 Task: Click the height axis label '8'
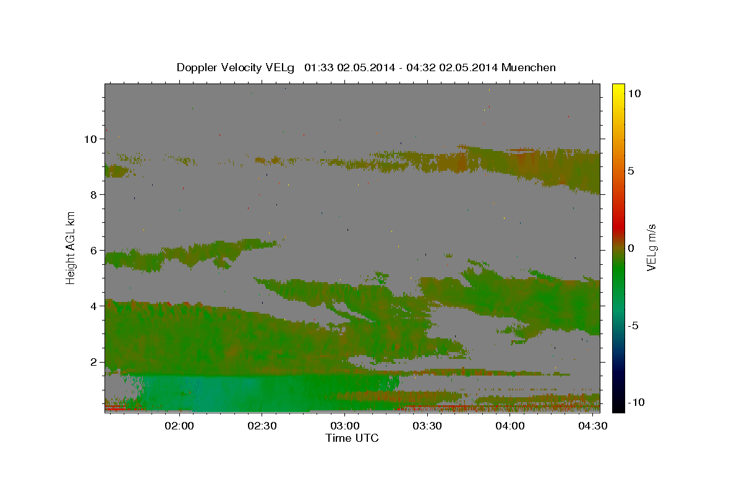click(93, 194)
